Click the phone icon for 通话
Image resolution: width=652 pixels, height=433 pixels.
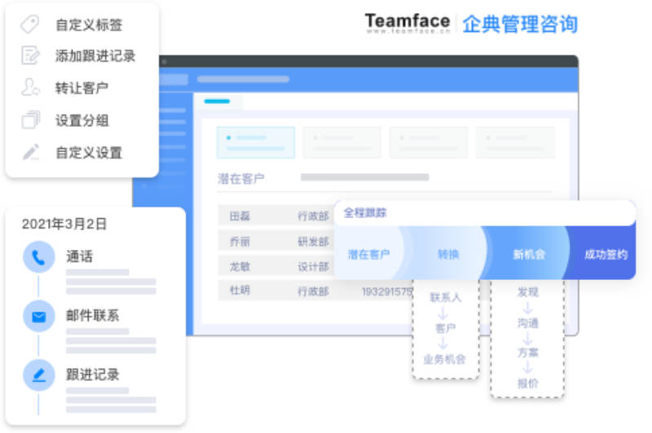(38, 257)
